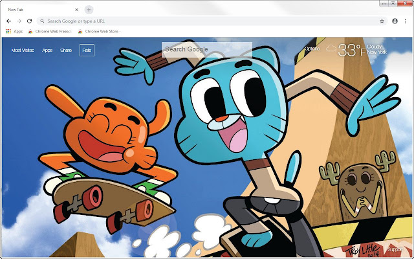Bookmark this page with the star icon
This screenshot has height=259, width=414.
(382, 21)
